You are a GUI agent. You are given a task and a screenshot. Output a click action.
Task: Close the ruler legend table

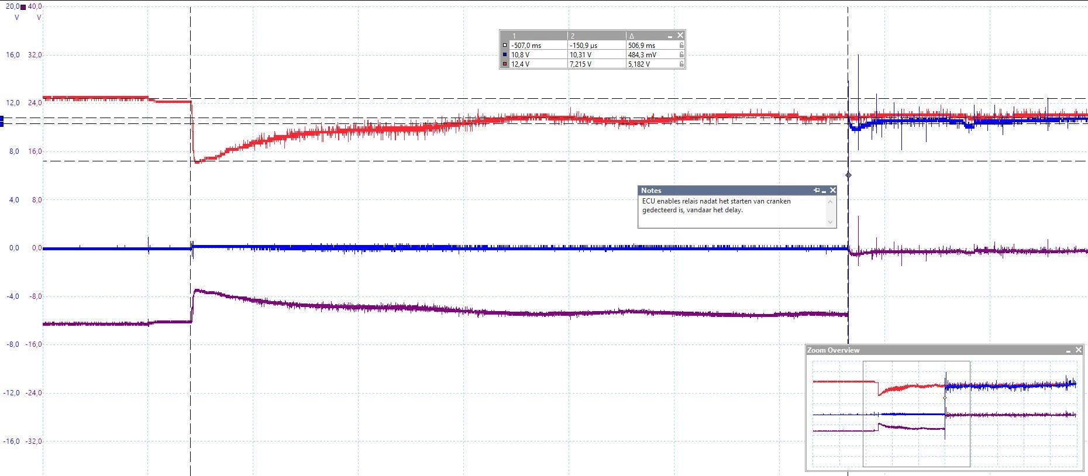click(x=680, y=36)
